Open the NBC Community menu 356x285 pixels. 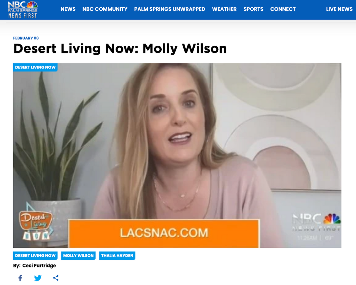tap(105, 9)
